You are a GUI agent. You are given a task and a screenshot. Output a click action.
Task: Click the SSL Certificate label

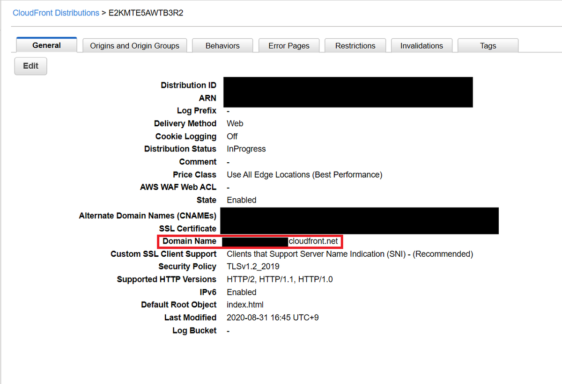coord(188,229)
